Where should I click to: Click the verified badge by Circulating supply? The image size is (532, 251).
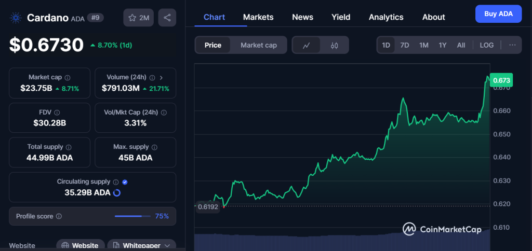125,182
